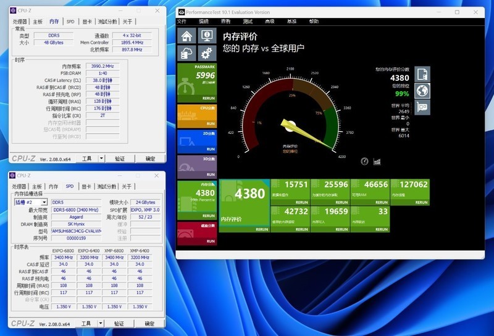Expand the 工具 arrow in the lower CPU-Z
494x336 pixels.
pos(101,324)
